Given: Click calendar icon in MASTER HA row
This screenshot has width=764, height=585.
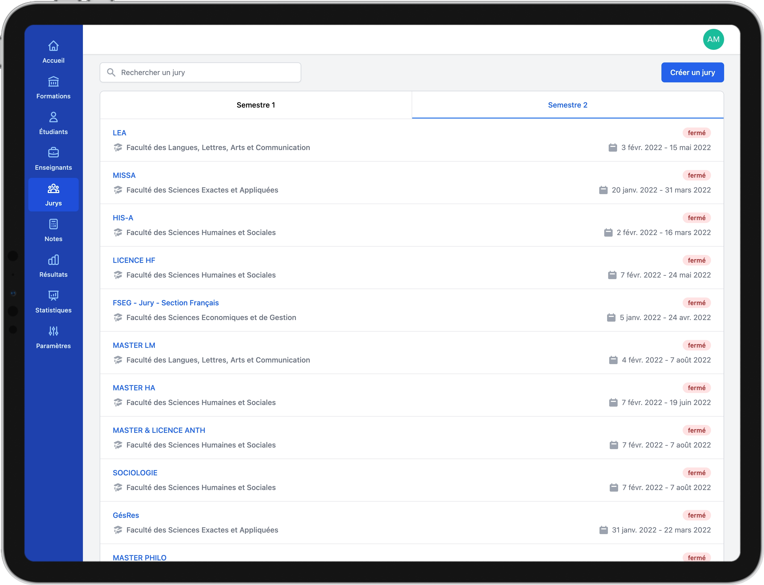Looking at the screenshot, I should (613, 402).
